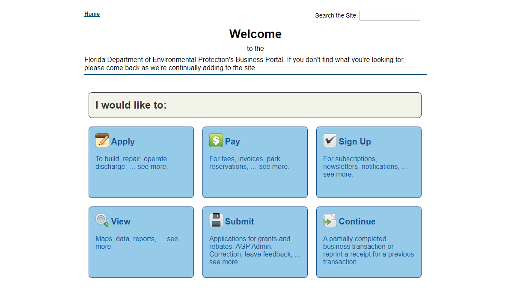Open the View heading link

[121, 221]
